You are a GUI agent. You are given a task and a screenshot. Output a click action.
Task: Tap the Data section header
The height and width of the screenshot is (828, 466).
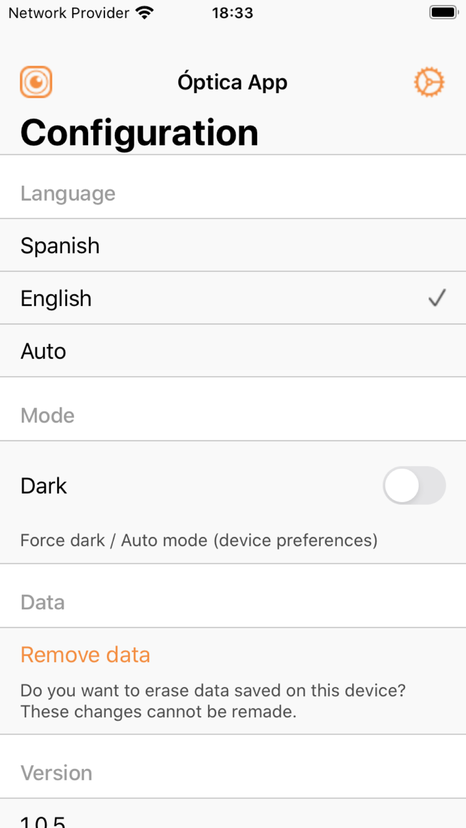point(42,602)
